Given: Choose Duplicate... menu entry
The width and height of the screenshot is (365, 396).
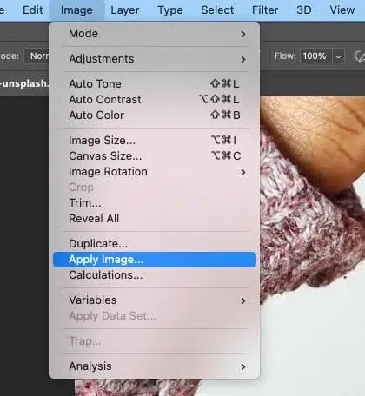Looking at the screenshot, I should [155, 244].
